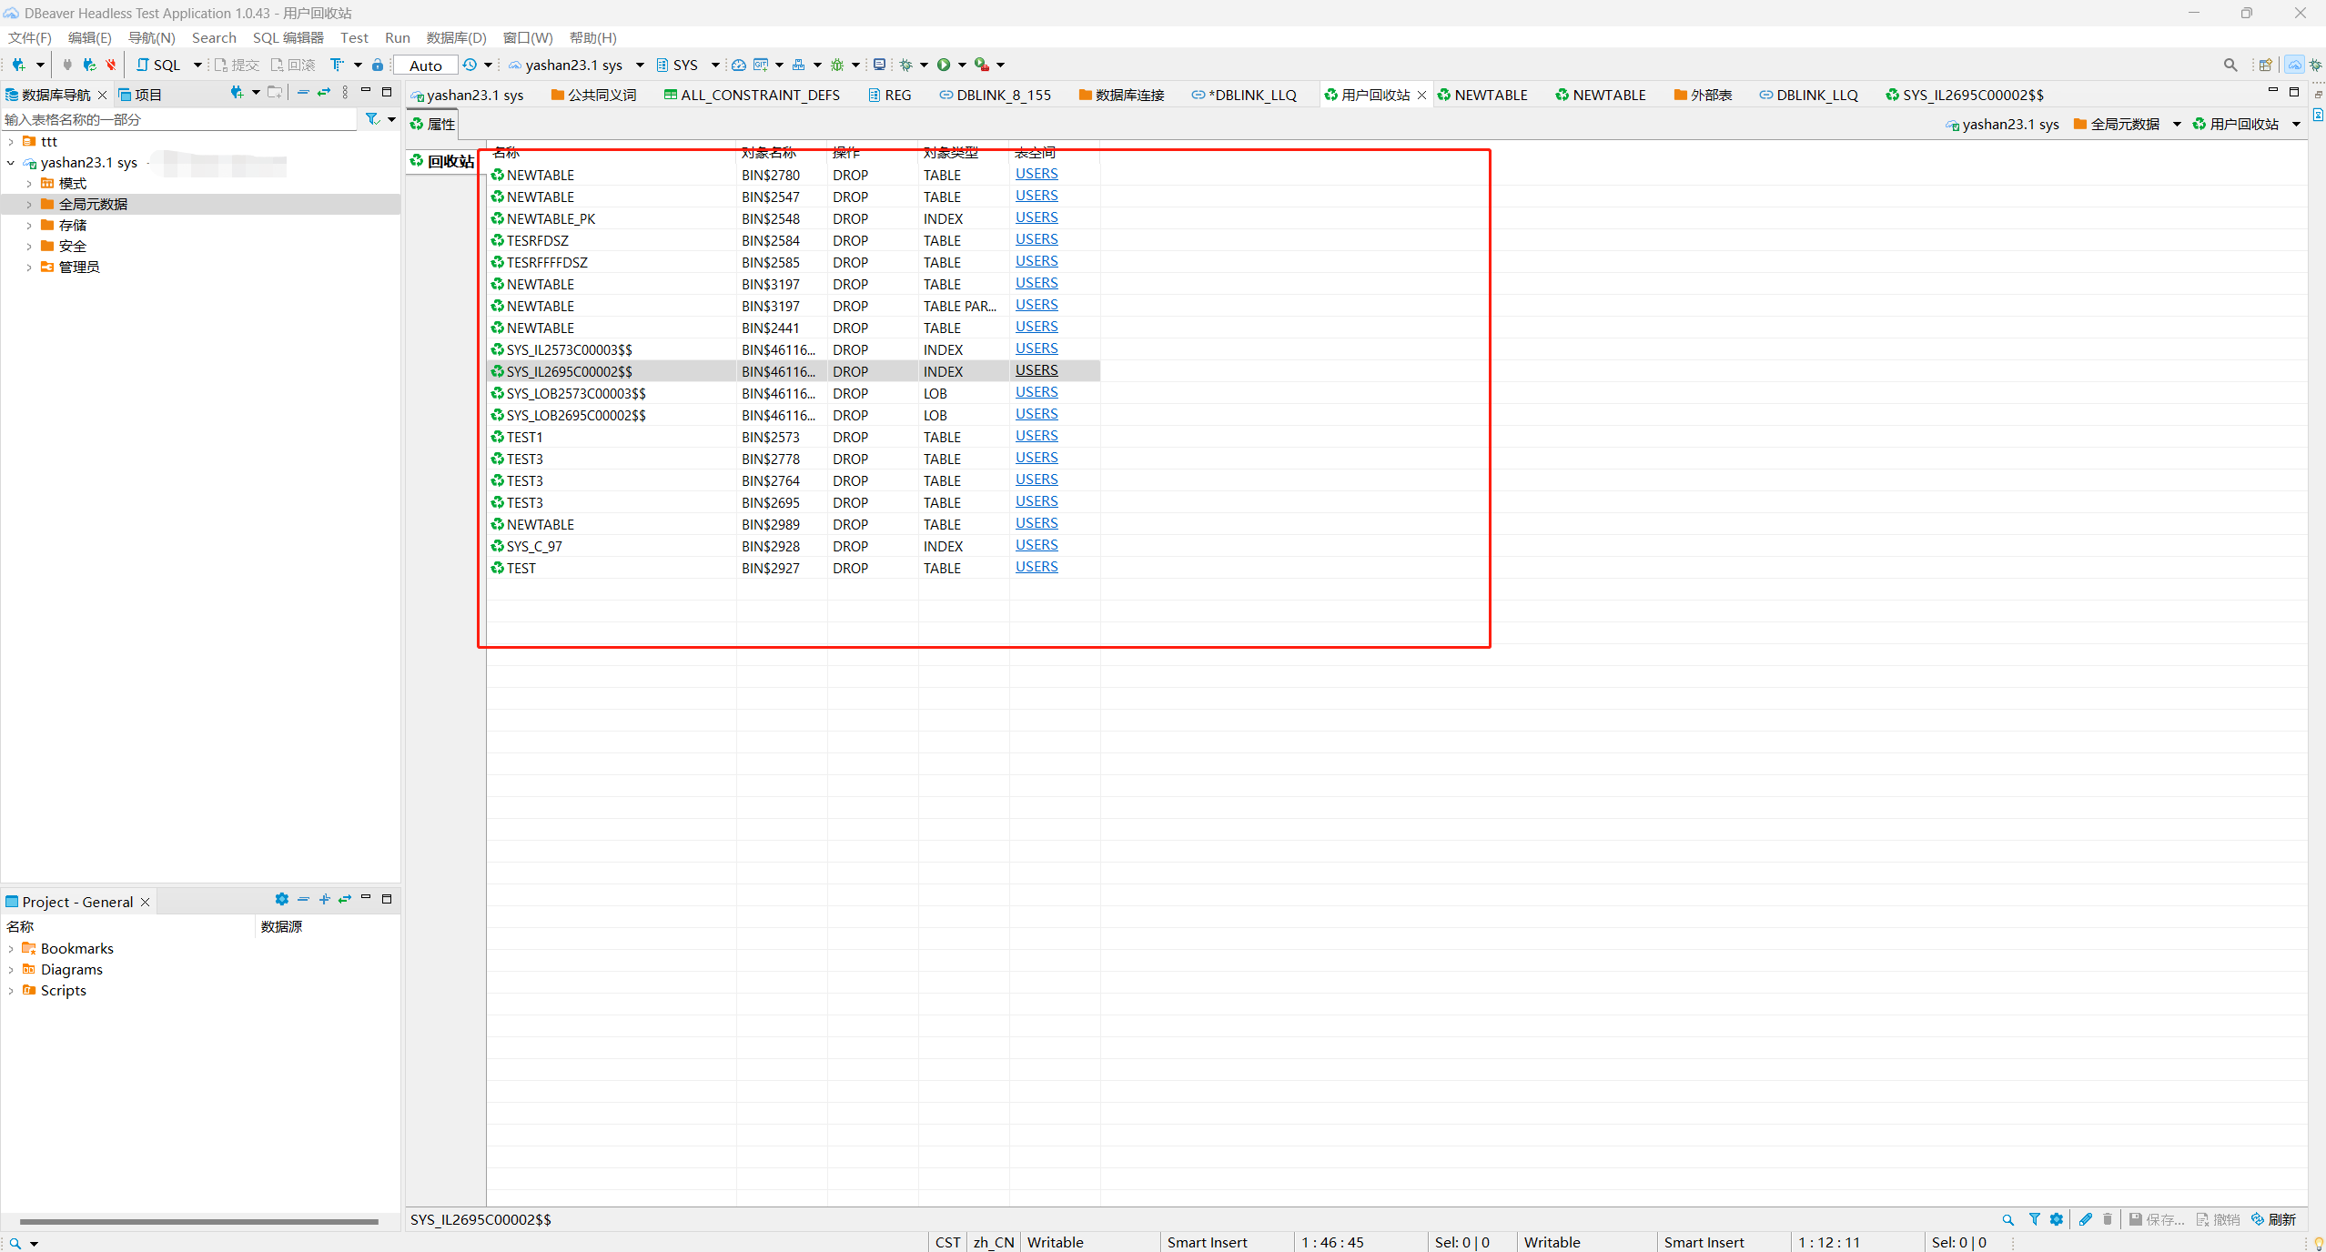This screenshot has height=1252, width=2326.
Task: Click the 全局元数据 breadcrumb at top right
Action: tap(2117, 124)
